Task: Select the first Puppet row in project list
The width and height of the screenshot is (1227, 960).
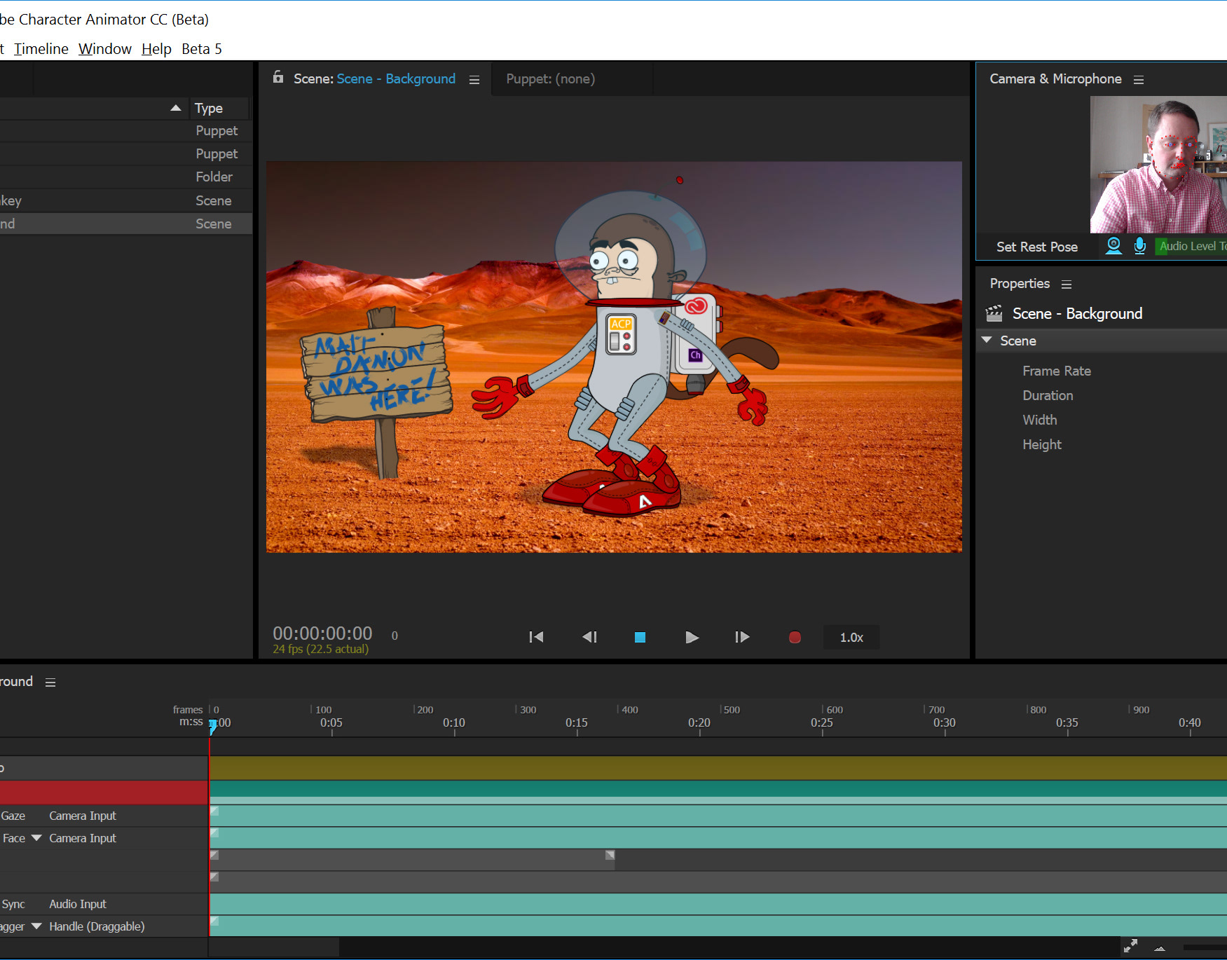Action: pyautogui.click(x=125, y=131)
